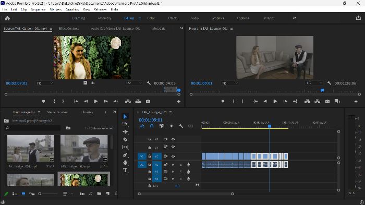Open Program monitor settings wrench
Image resolution: width=365 pixels, height=205 pixels.
pyautogui.click(x=329, y=83)
